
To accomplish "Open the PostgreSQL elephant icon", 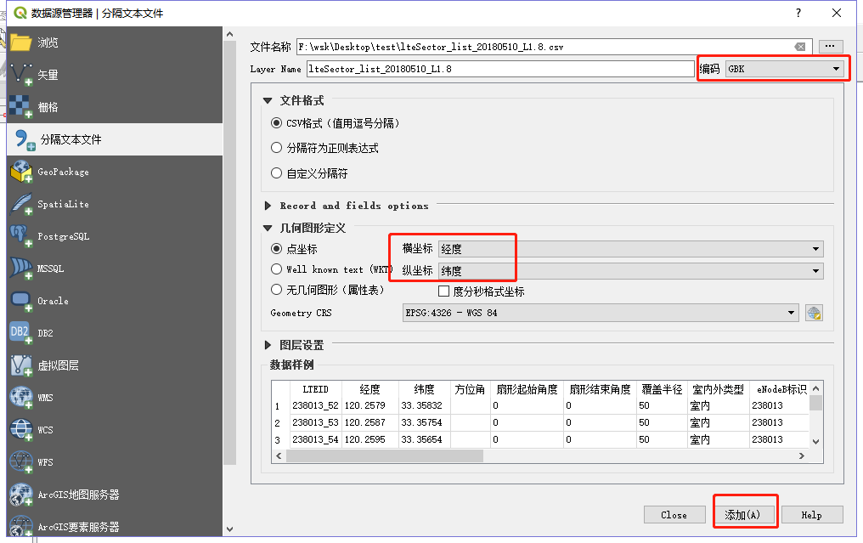I will [x=21, y=236].
